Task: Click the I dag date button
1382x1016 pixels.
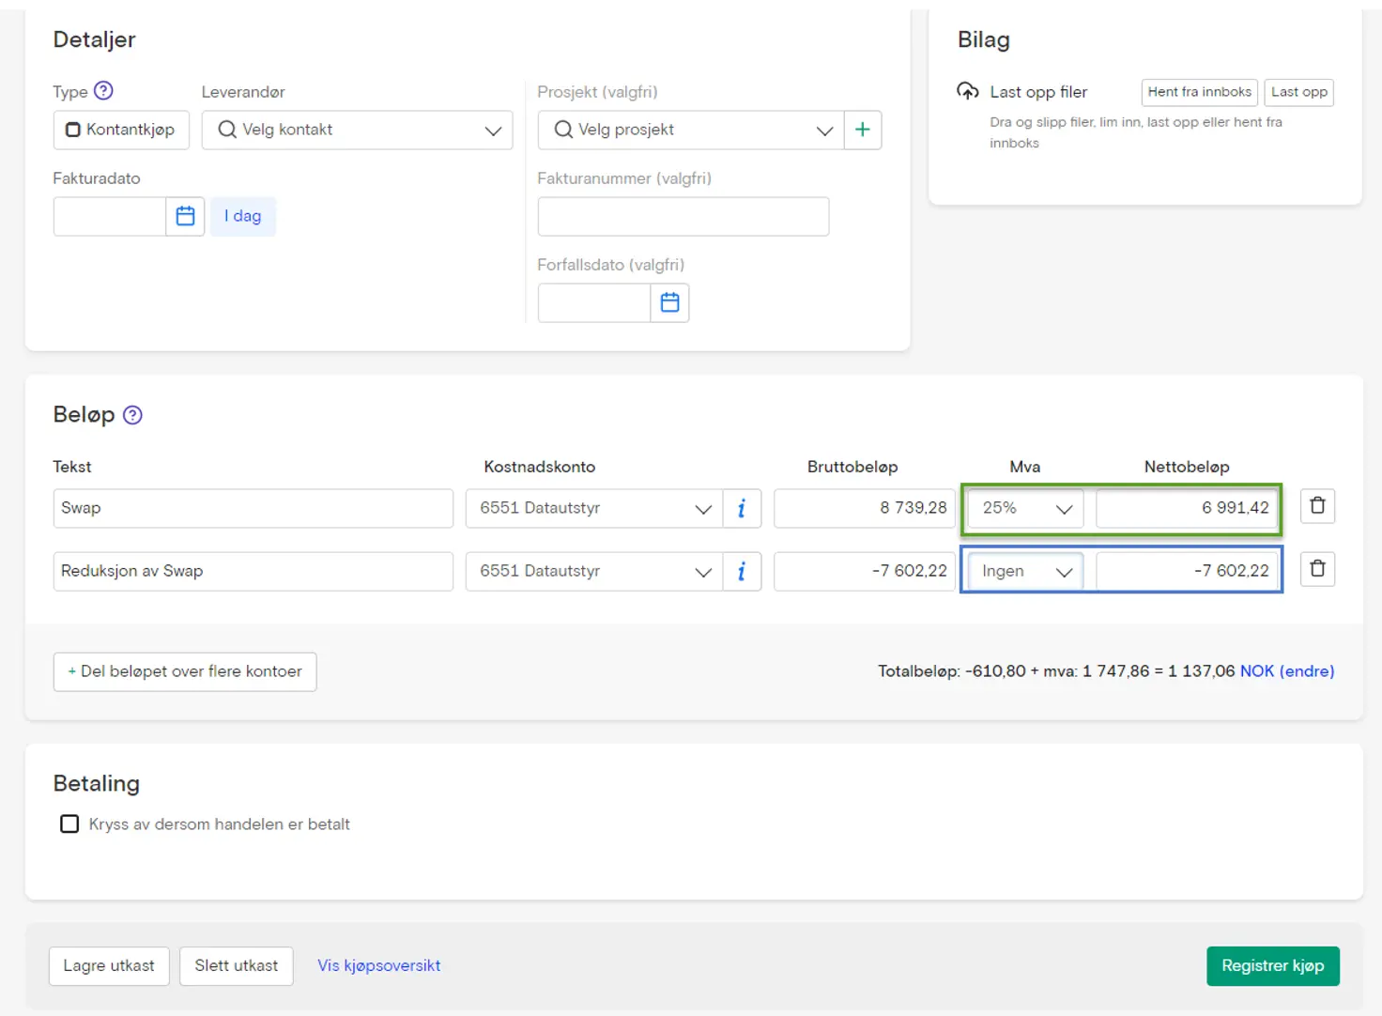Action: tap(242, 216)
